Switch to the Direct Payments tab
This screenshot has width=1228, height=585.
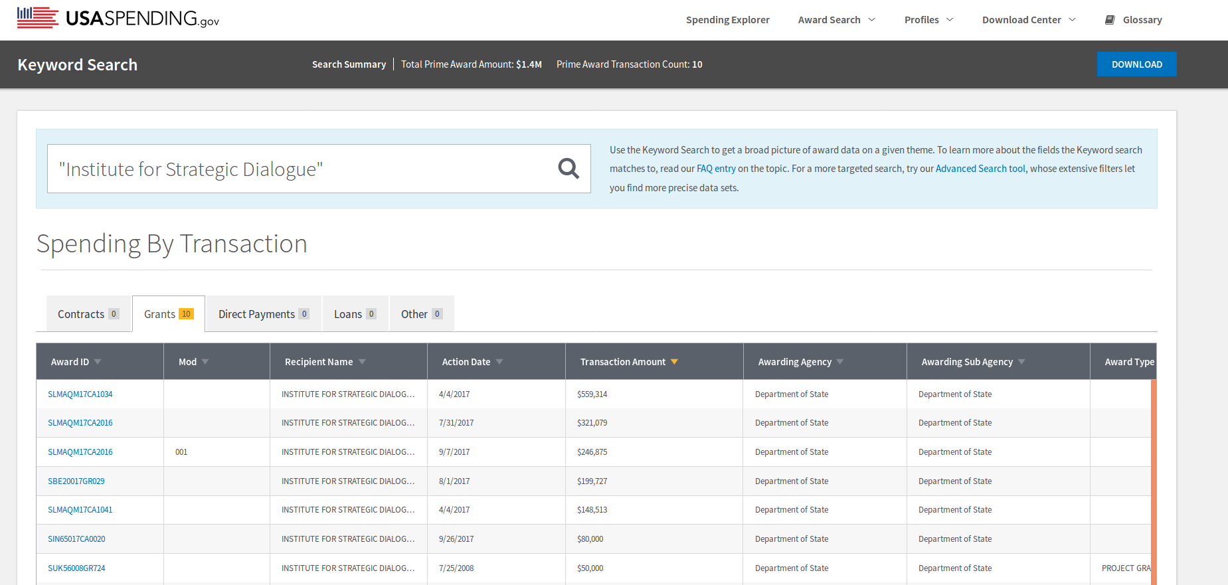(264, 314)
